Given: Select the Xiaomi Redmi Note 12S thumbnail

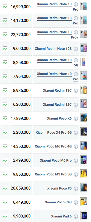Looking at the screenshot, I should click(x=83, y=48).
